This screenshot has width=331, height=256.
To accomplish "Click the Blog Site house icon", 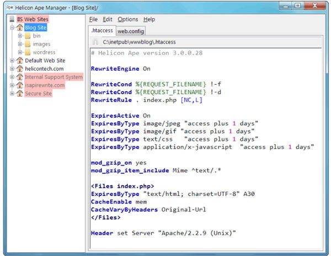I will pyautogui.click(x=19, y=28).
